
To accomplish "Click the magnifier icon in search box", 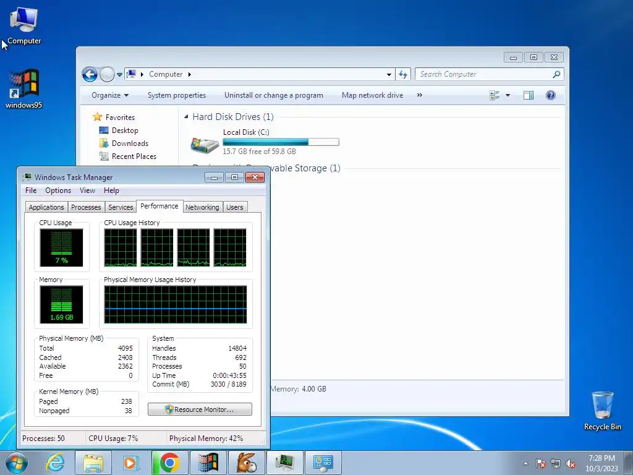I will (557, 74).
